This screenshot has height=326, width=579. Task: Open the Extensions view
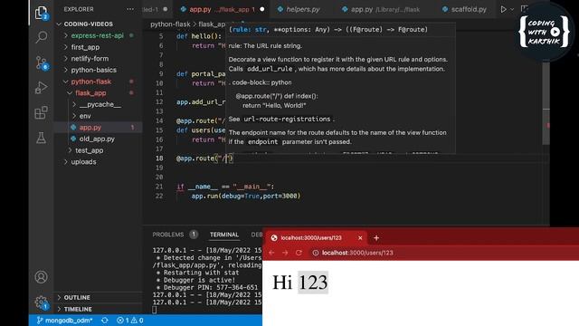(x=41, y=112)
